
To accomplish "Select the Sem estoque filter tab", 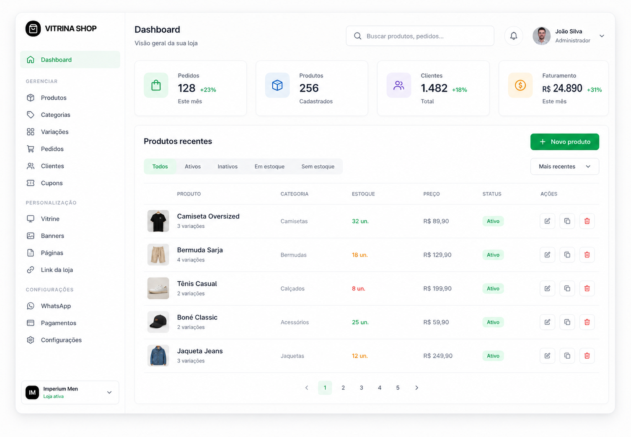I will pos(318,166).
